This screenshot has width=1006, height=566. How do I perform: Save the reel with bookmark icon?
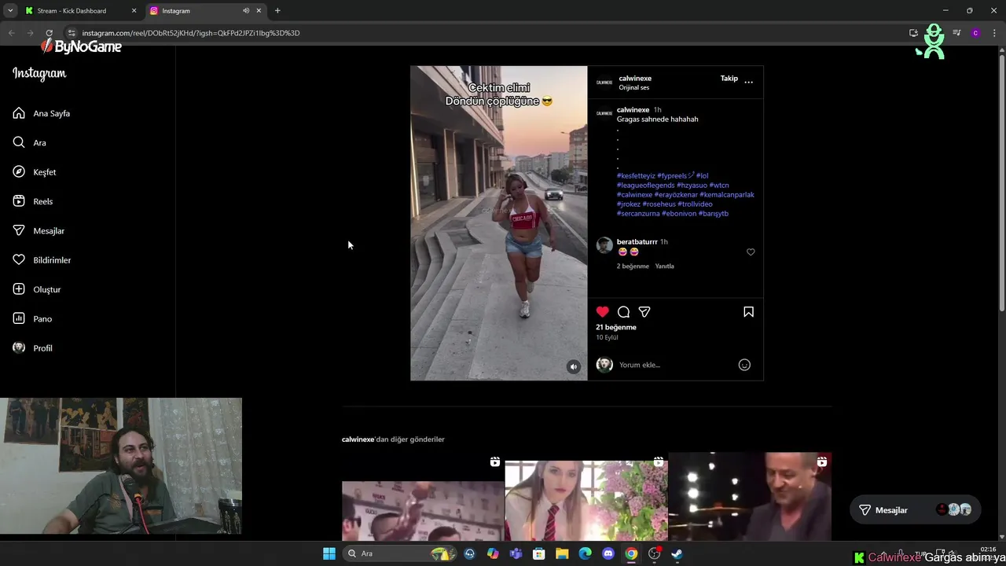click(x=748, y=312)
